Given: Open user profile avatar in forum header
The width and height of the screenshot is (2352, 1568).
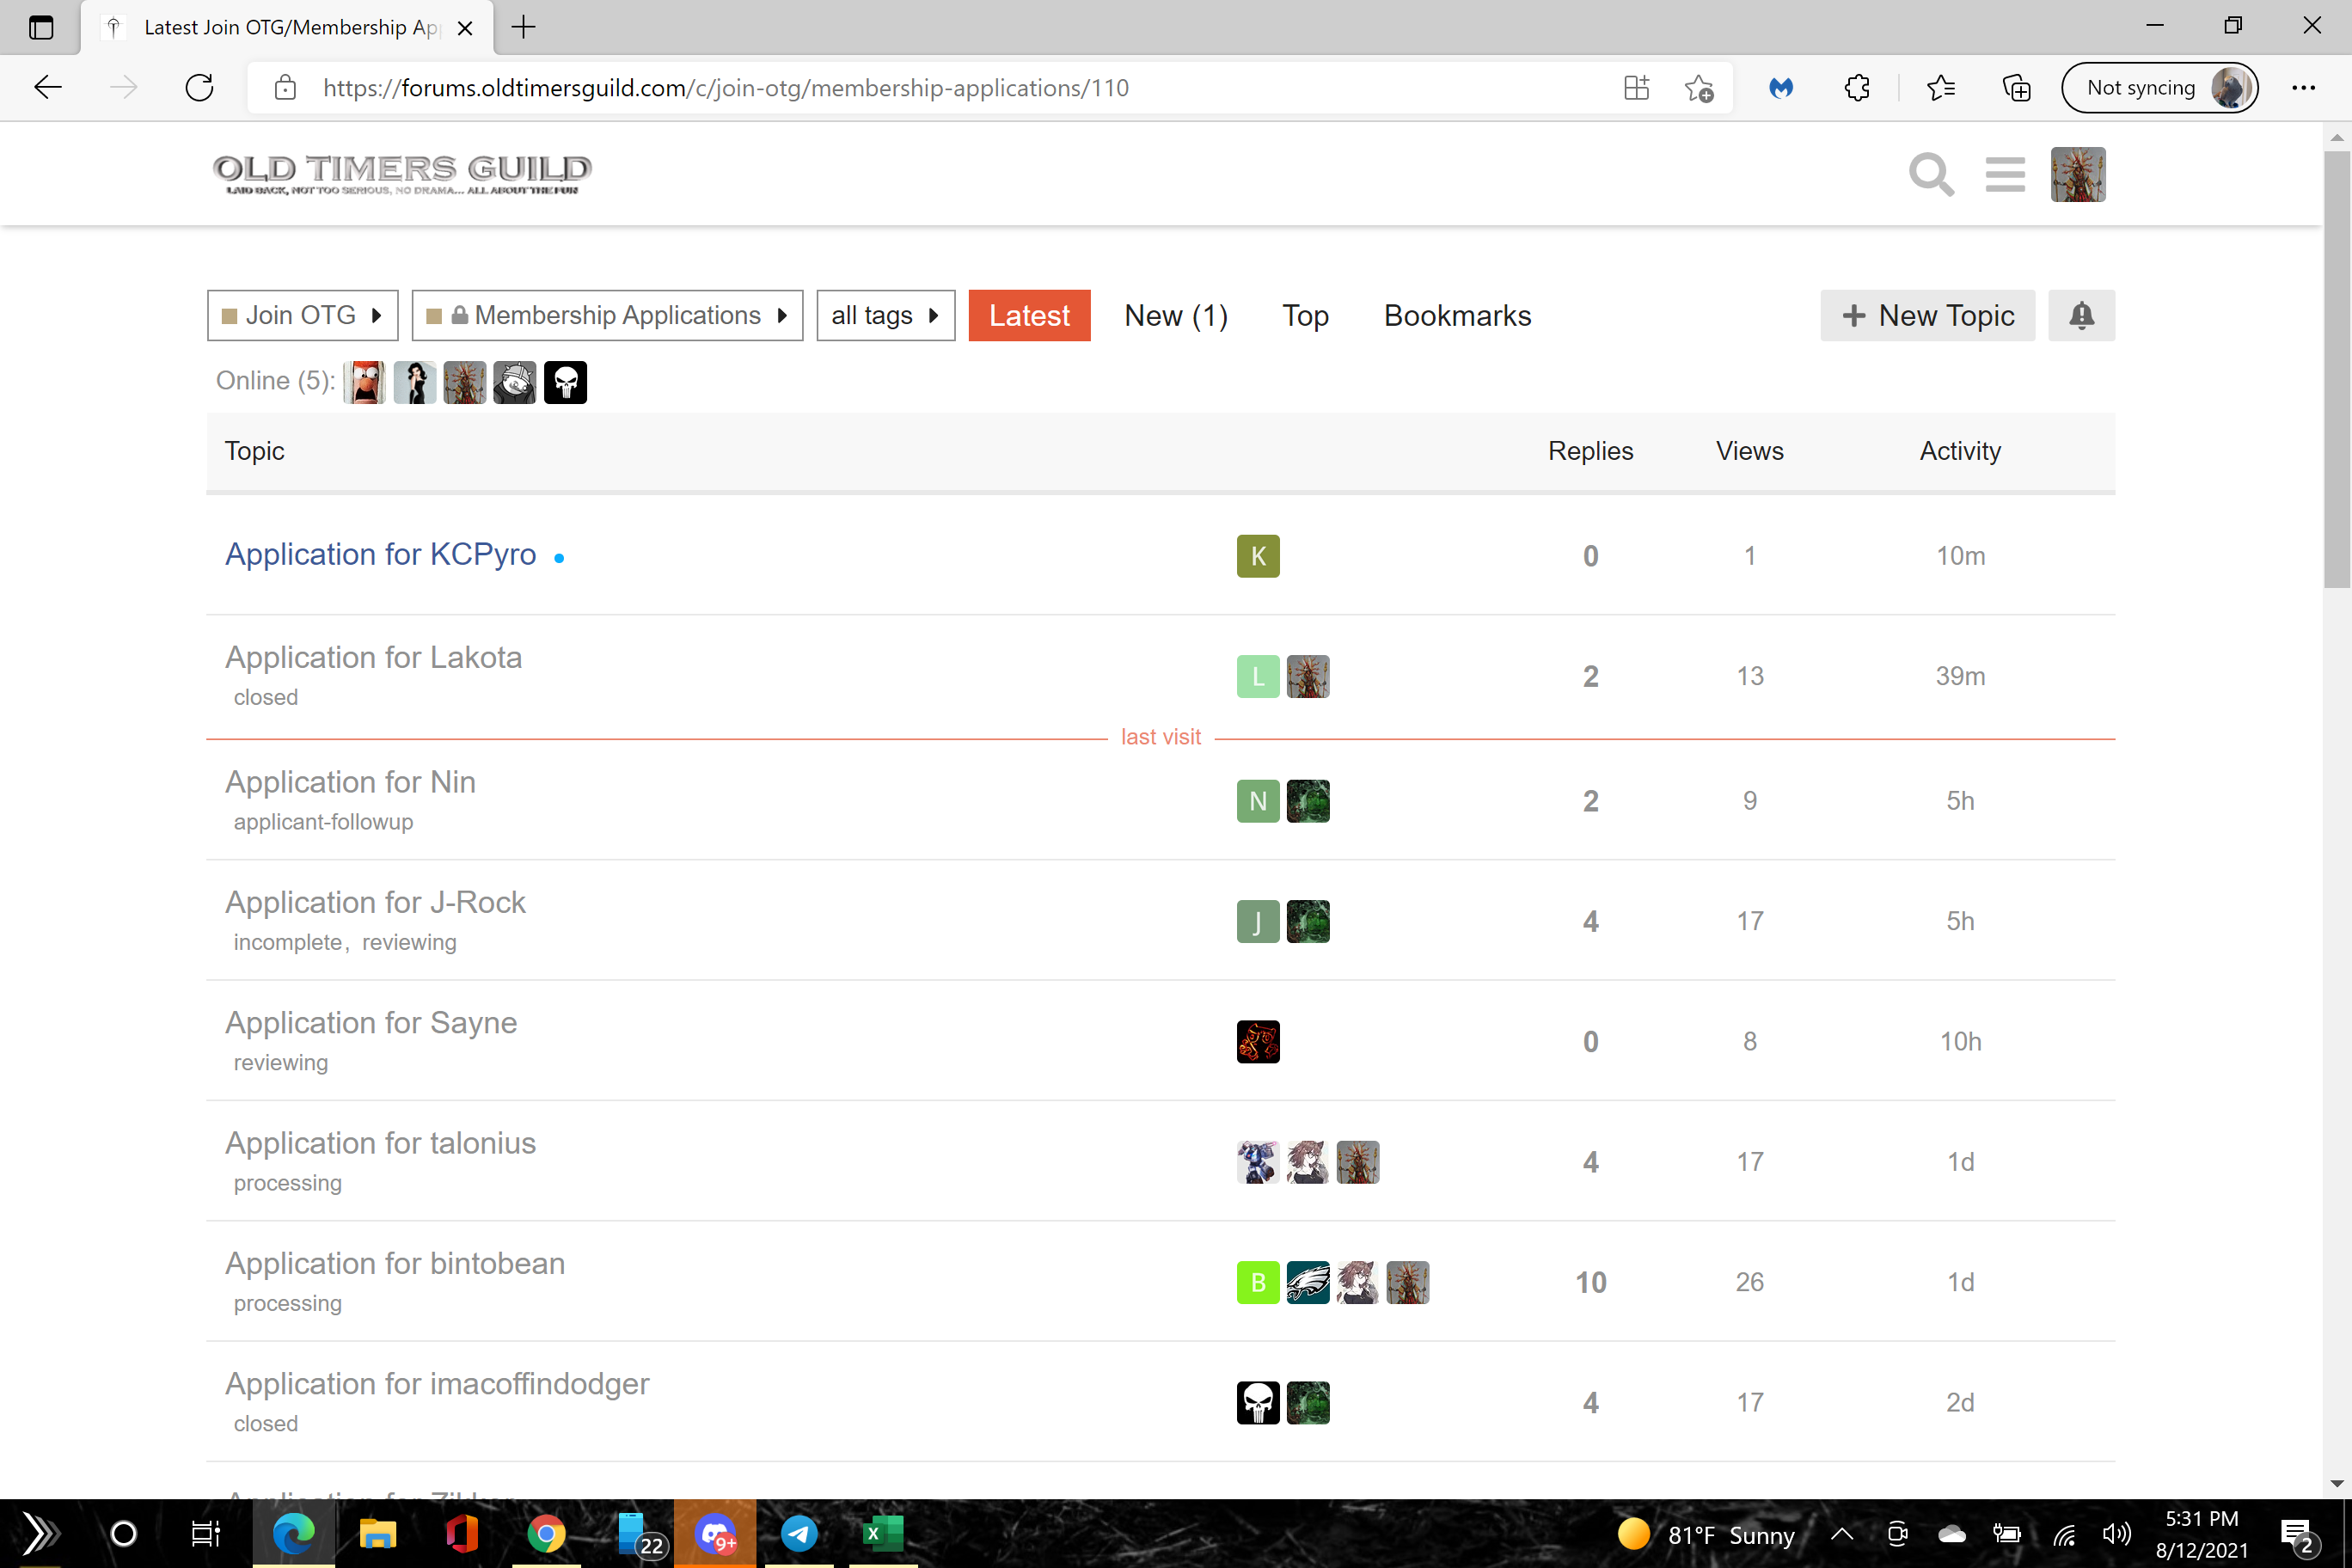Looking at the screenshot, I should pos(2077,175).
